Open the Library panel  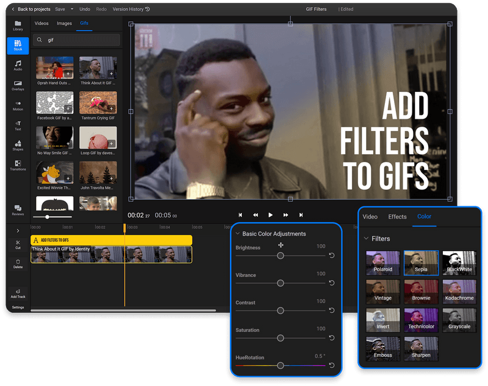tap(18, 26)
